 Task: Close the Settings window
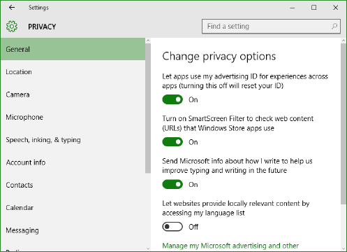click(x=335, y=8)
